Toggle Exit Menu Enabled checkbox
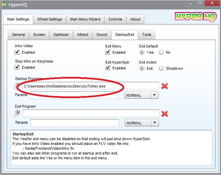This screenshot has height=175, width=221. click(x=108, y=52)
